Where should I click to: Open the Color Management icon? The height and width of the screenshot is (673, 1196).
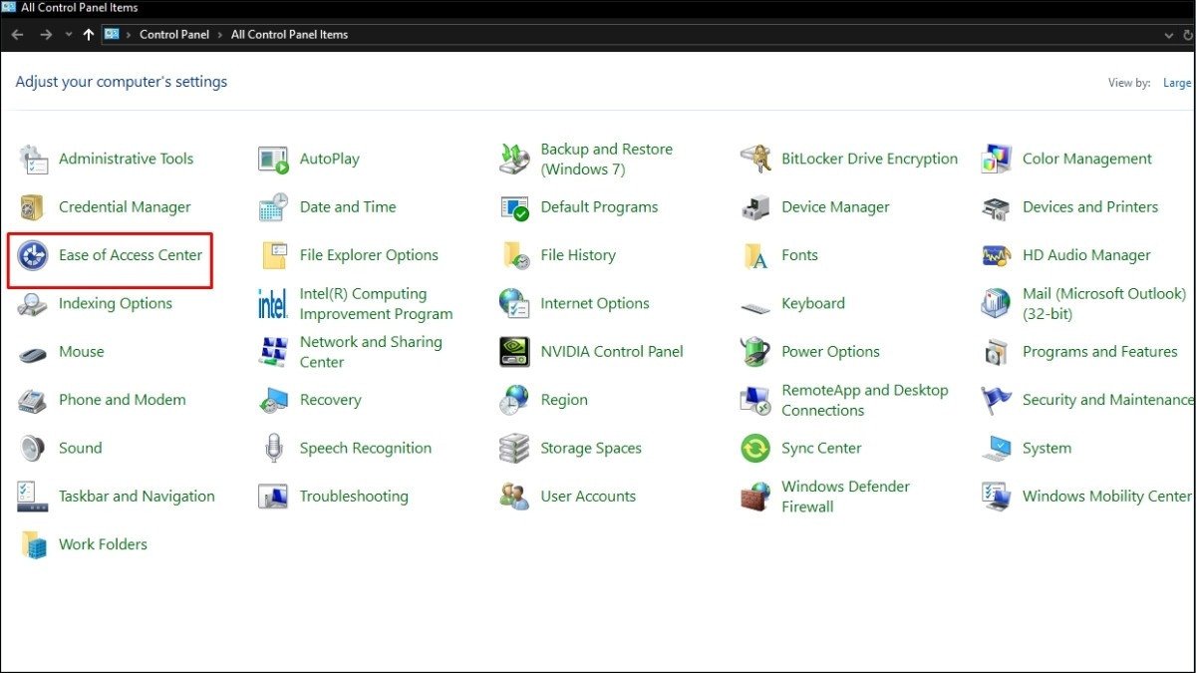pos(997,160)
